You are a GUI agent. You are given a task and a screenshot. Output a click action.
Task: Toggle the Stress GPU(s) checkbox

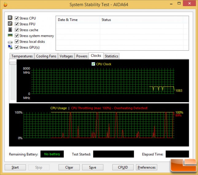[17, 47]
